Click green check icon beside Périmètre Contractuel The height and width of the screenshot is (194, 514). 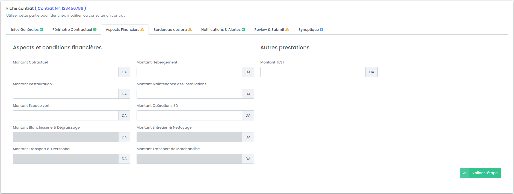(95, 29)
